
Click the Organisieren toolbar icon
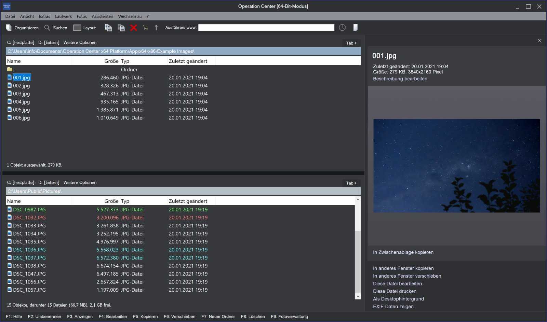tap(9, 28)
